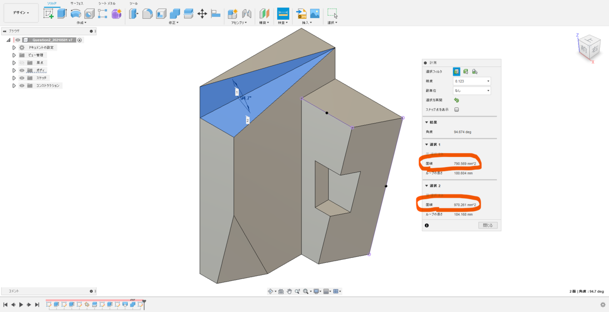Viewport: 609px width, 312px height.
Task: Activate the Pan hand tool
Action: 289,291
